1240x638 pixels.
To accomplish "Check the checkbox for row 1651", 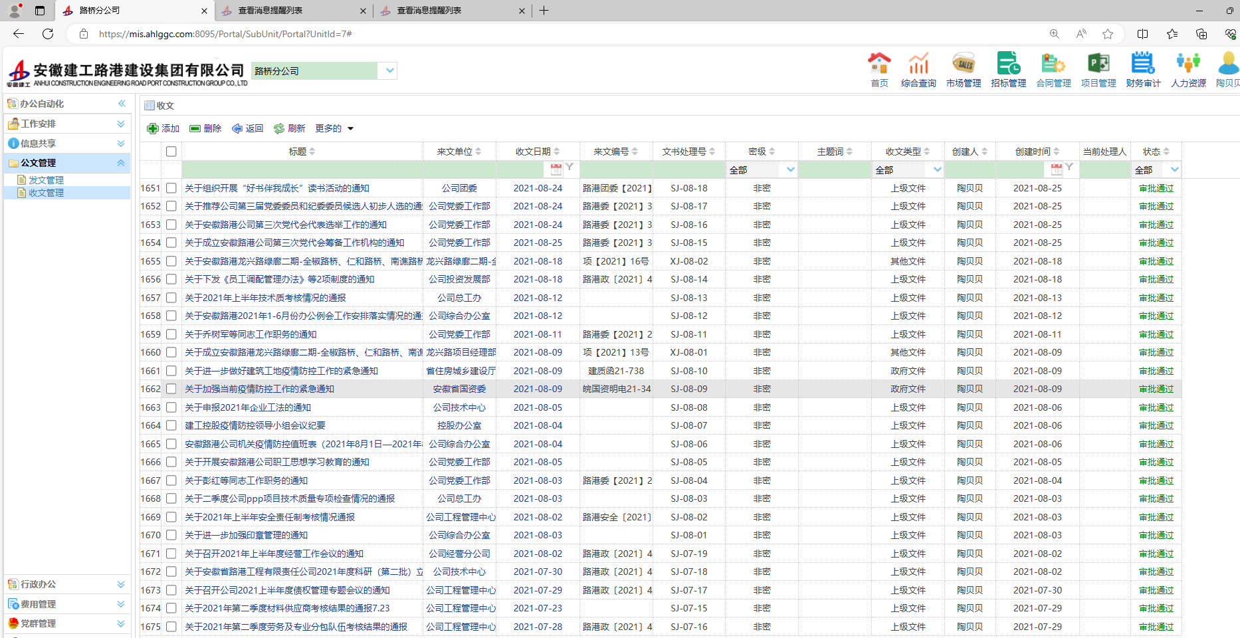I will point(171,188).
